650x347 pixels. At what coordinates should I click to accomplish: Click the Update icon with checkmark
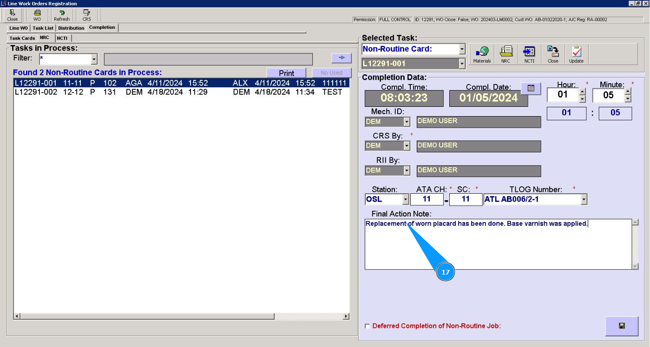(x=576, y=54)
